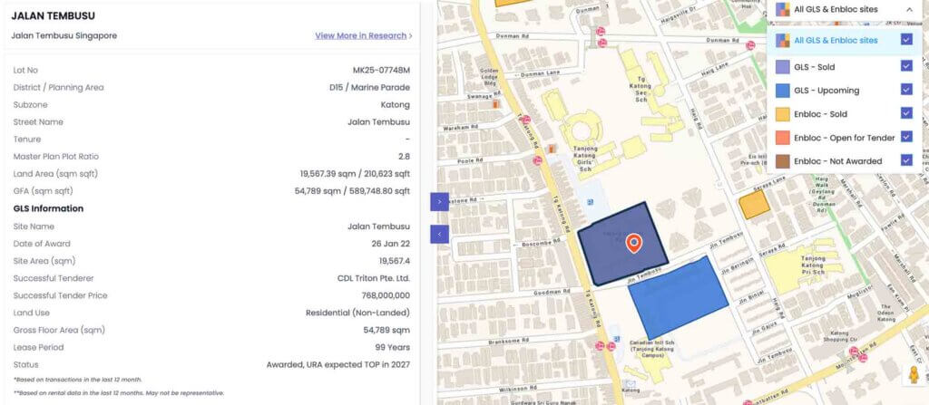This screenshot has height=405, width=929.
Task: Select the Enbloc - Open for Tender label
Action: (x=845, y=138)
